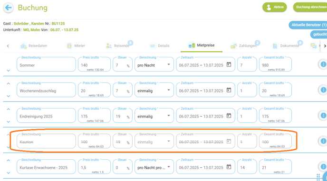The height and width of the screenshot is (181, 327).
Task: Click Buchung abrechnen button
Action: coord(310,7)
